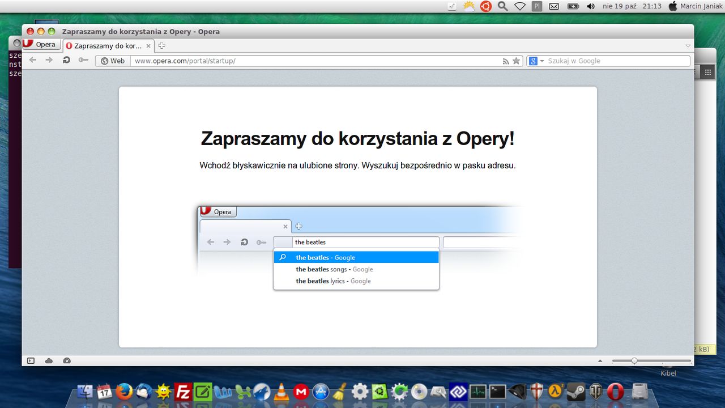The height and width of the screenshot is (408, 725).
Task: Open the battery status indicator
Action: [573, 6]
